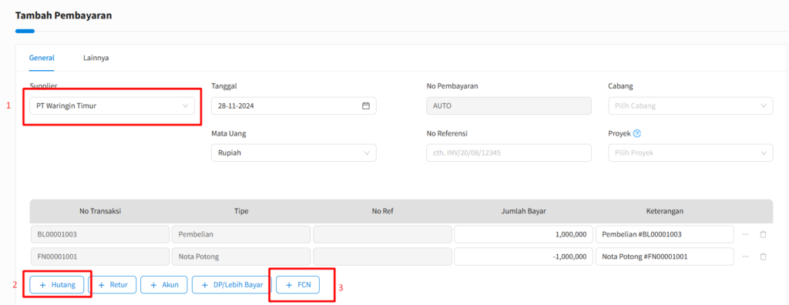Screen dimensions: 789x305
Task: Click the Jumlah Bayar column header
Action: click(x=523, y=211)
